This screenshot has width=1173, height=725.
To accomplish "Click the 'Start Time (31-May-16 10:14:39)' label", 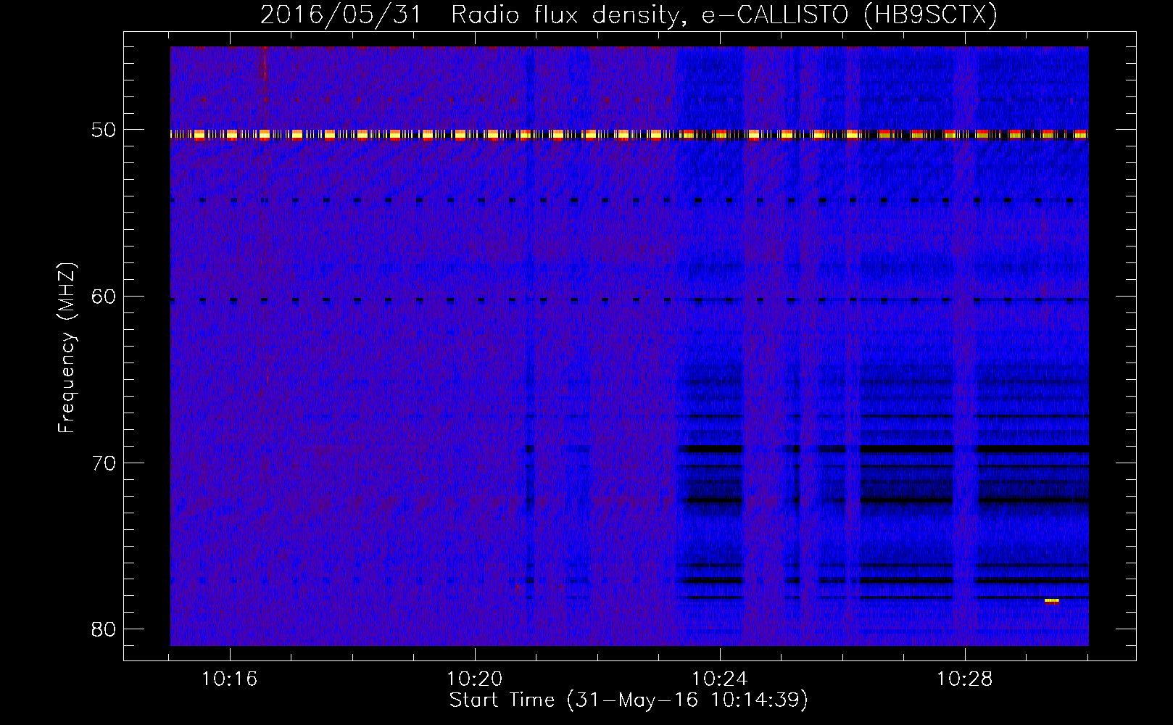I will coord(629,700).
